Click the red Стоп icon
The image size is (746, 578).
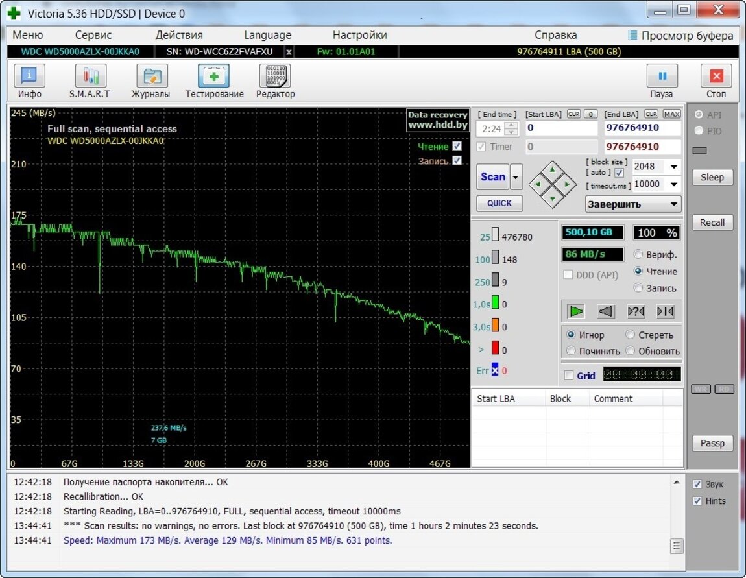pos(716,77)
